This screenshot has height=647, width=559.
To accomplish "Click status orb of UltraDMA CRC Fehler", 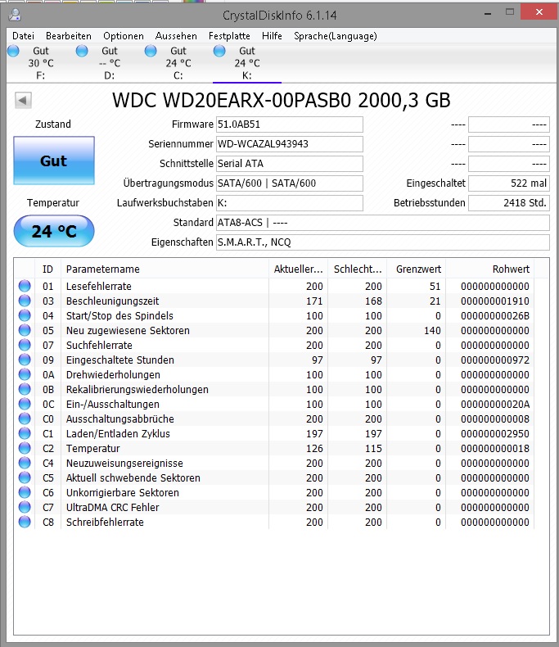I will (x=25, y=507).
